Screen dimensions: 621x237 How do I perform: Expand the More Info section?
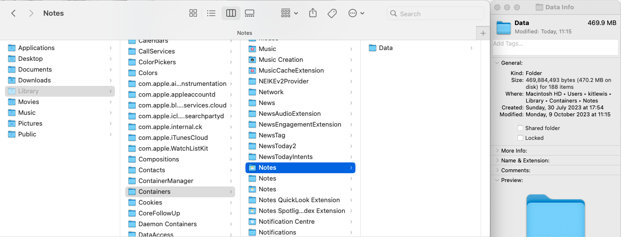tap(497, 151)
